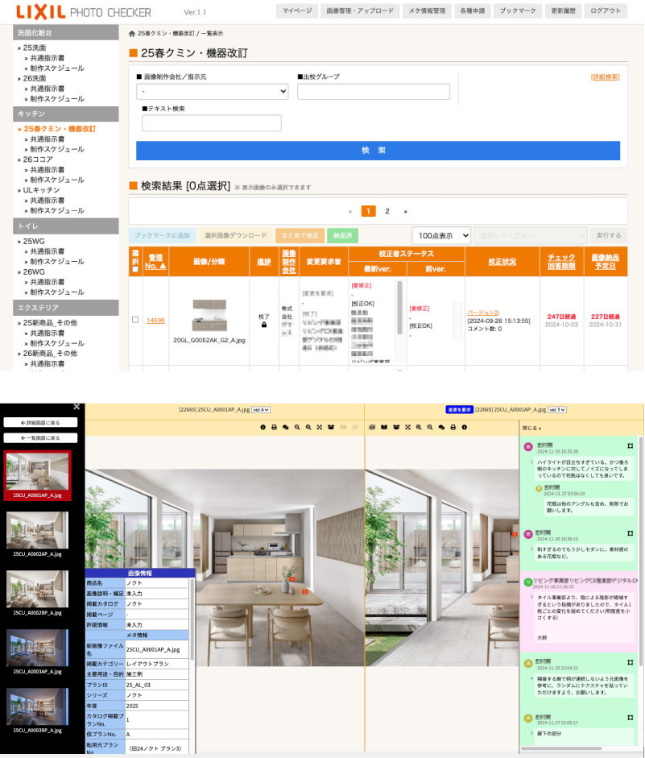Click the info icon in left viewer toolbar
645x758 pixels.
click(263, 427)
